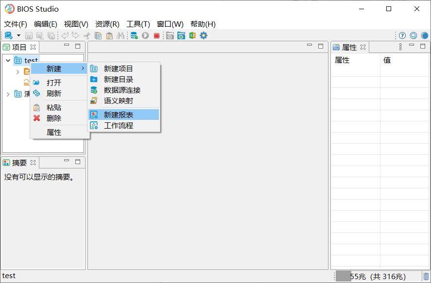Minimize the 摘要 panel
The width and height of the screenshot is (431, 283).
click(x=67, y=161)
